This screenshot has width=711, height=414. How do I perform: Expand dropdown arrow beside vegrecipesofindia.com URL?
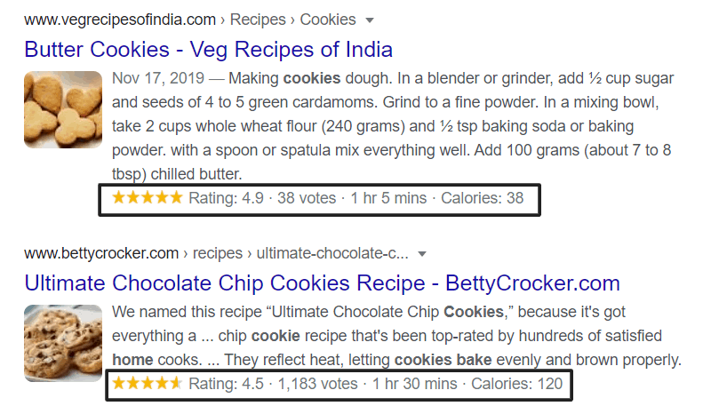370,20
